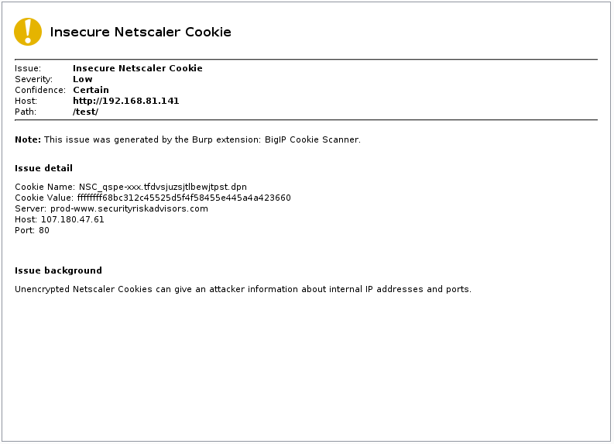Click the bold "Note:" text
The height and width of the screenshot is (444, 614).
(x=28, y=139)
